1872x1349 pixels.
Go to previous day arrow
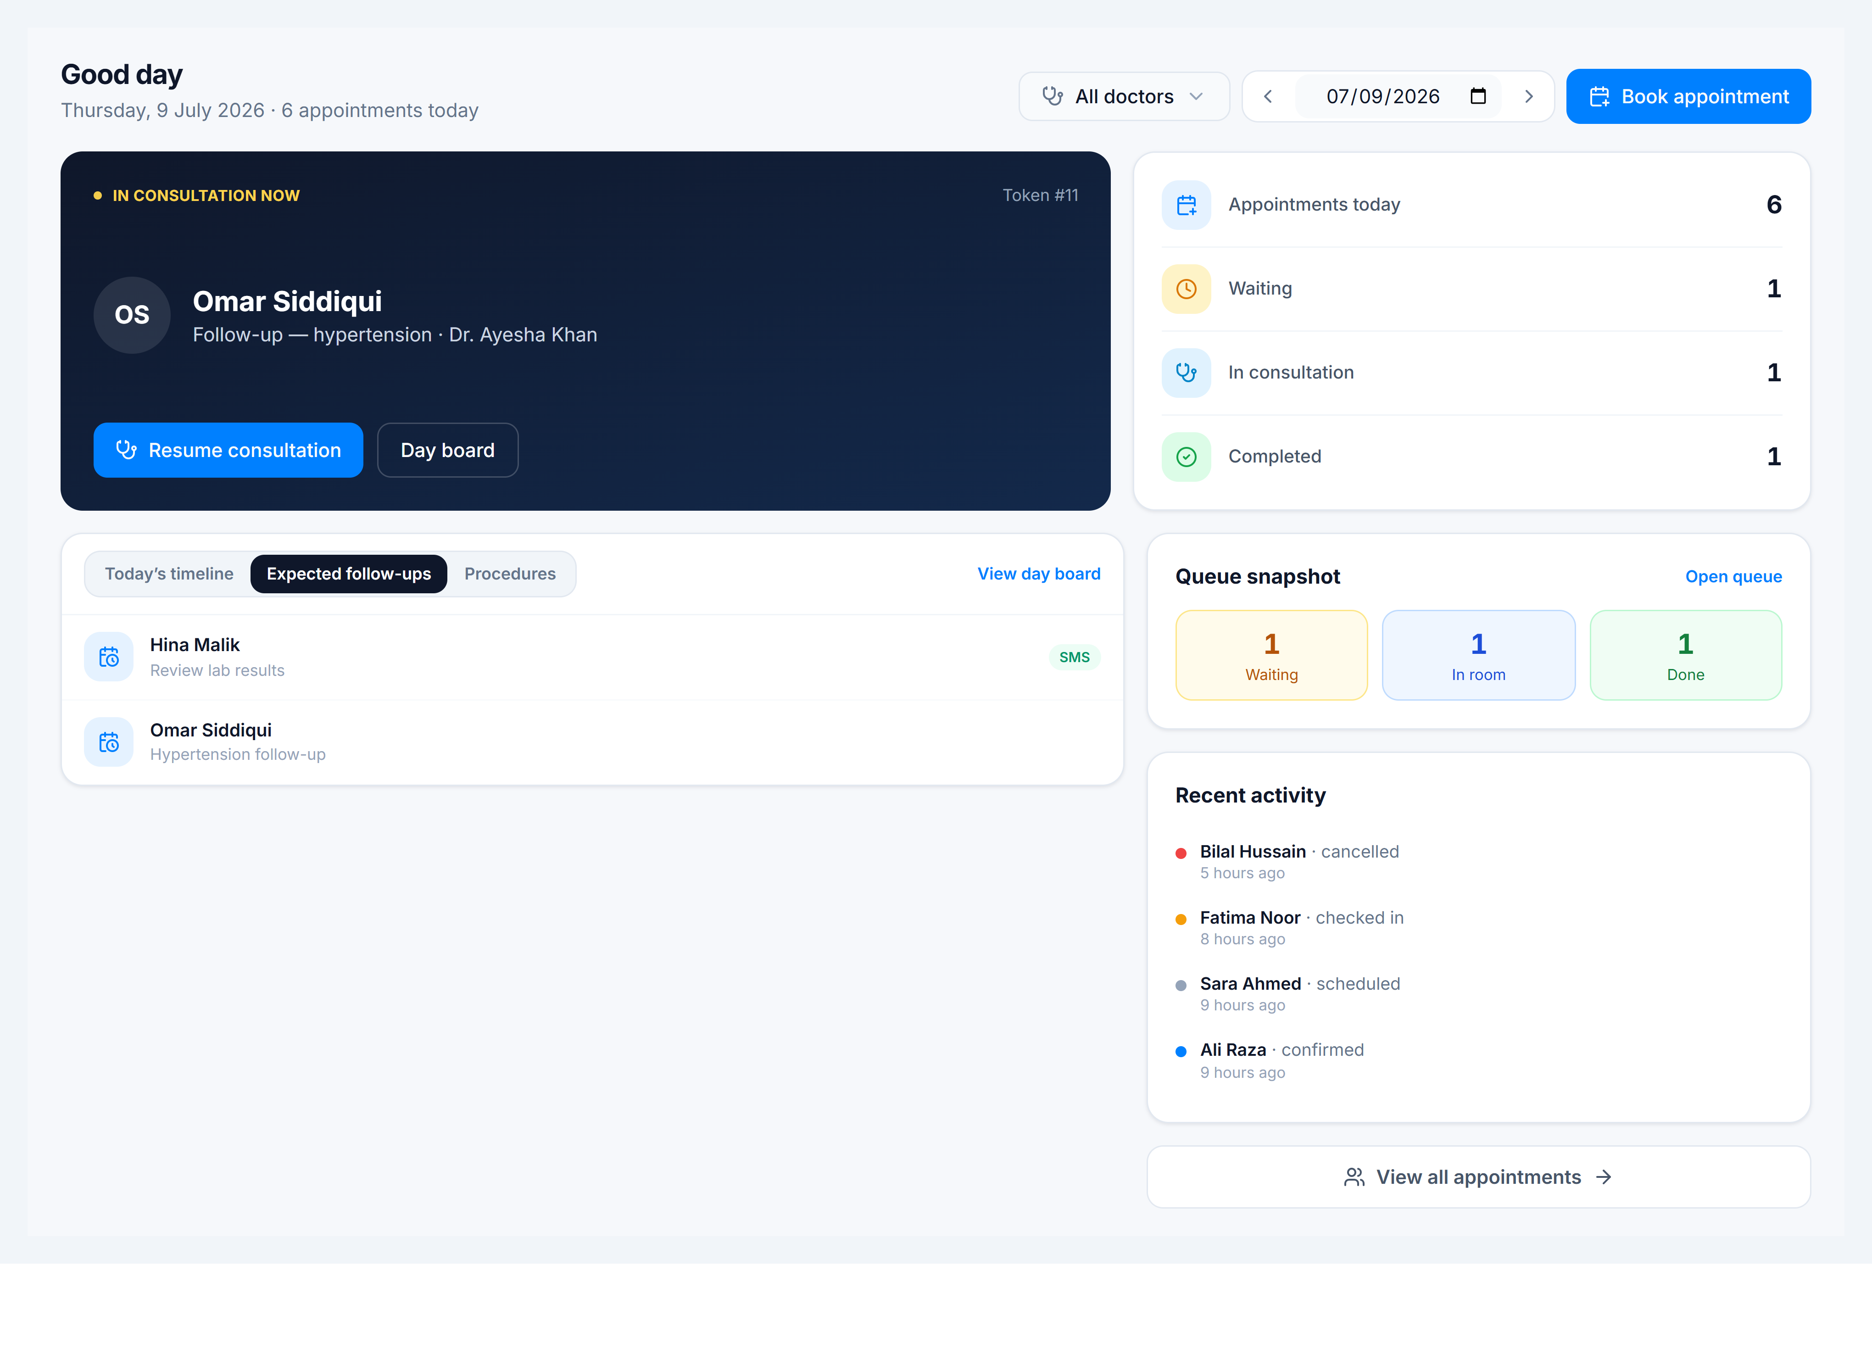click(1269, 97)
